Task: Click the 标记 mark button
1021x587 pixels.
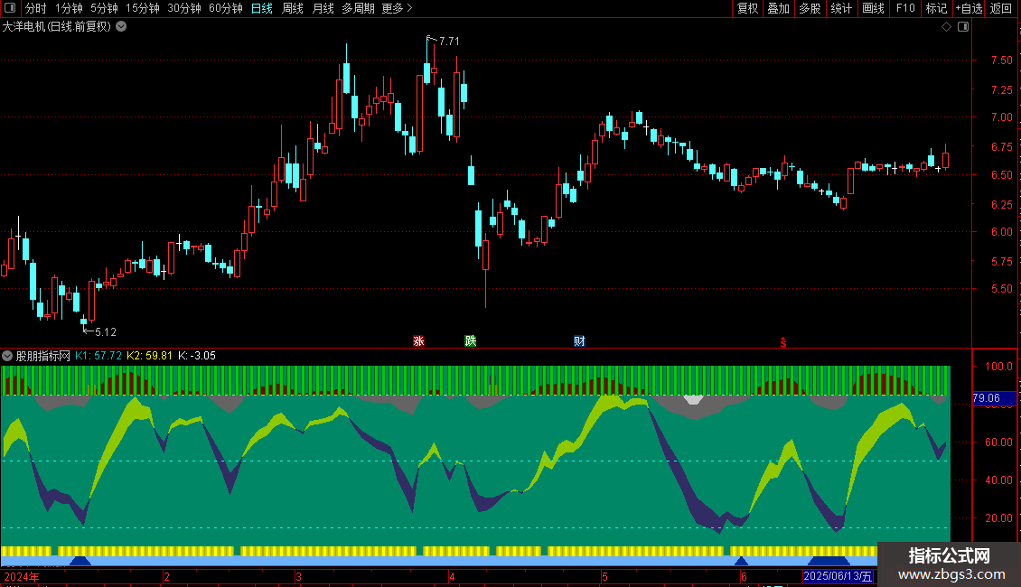Action: pyautogui.click(x=936, y=8)
